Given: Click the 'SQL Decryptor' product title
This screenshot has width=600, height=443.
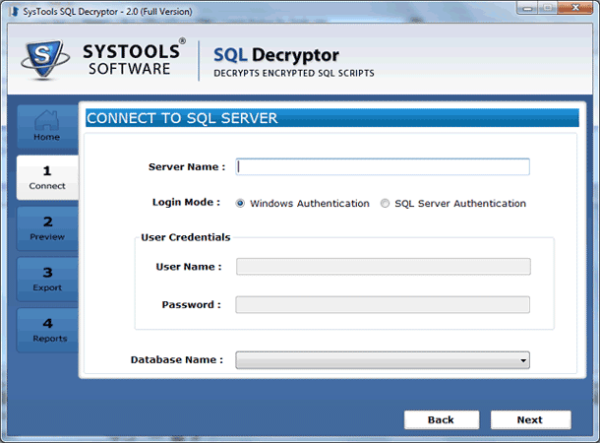Looking at the screenshot, I should click(x=276, y=55).
